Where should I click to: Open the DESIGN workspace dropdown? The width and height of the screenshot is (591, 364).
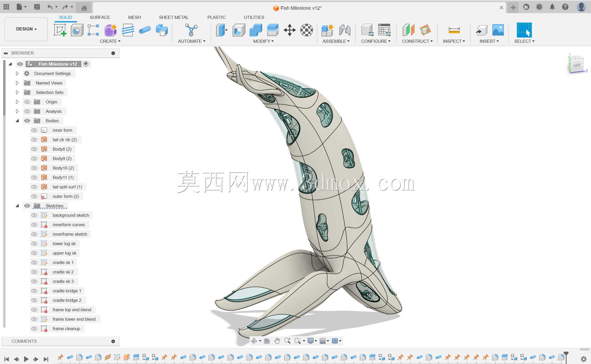(26, 29)
